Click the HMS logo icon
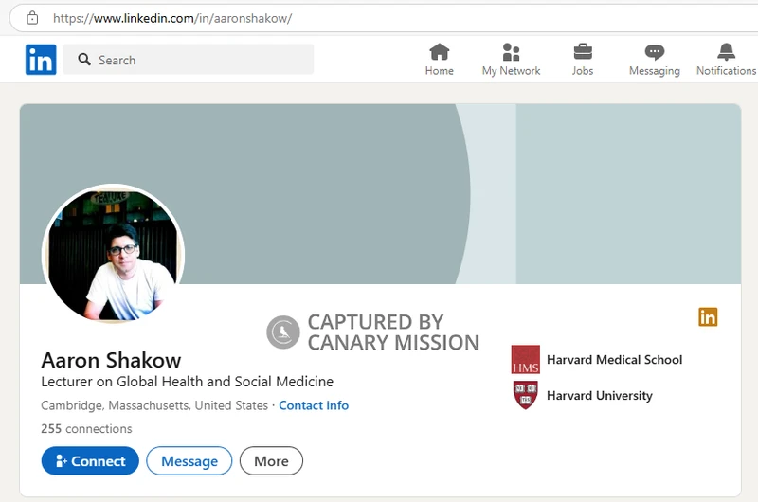758x502 pixels. click(526, 360)
